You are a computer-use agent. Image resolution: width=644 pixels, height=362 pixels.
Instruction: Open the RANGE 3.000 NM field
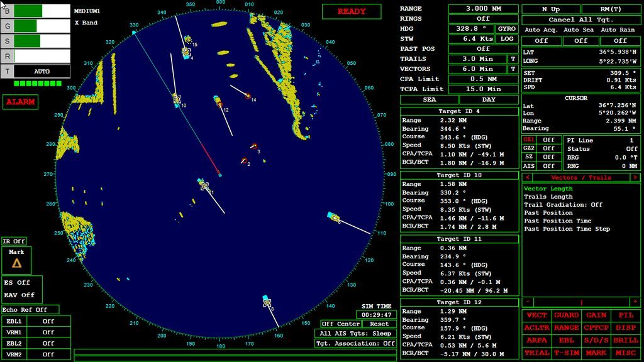483,9
